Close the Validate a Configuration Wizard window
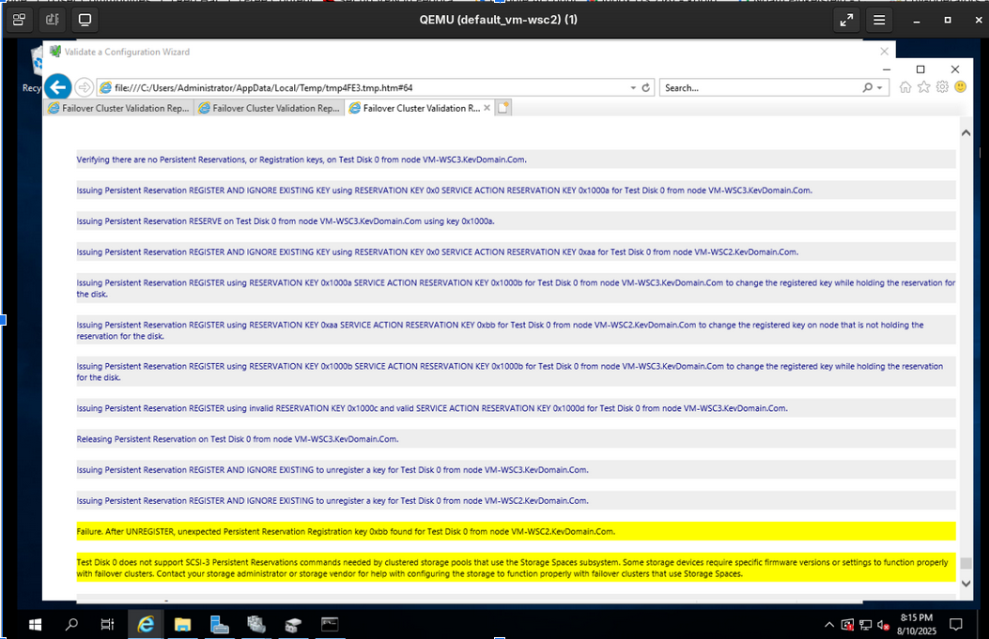This screenshot has width=989, height=639. 885,51
